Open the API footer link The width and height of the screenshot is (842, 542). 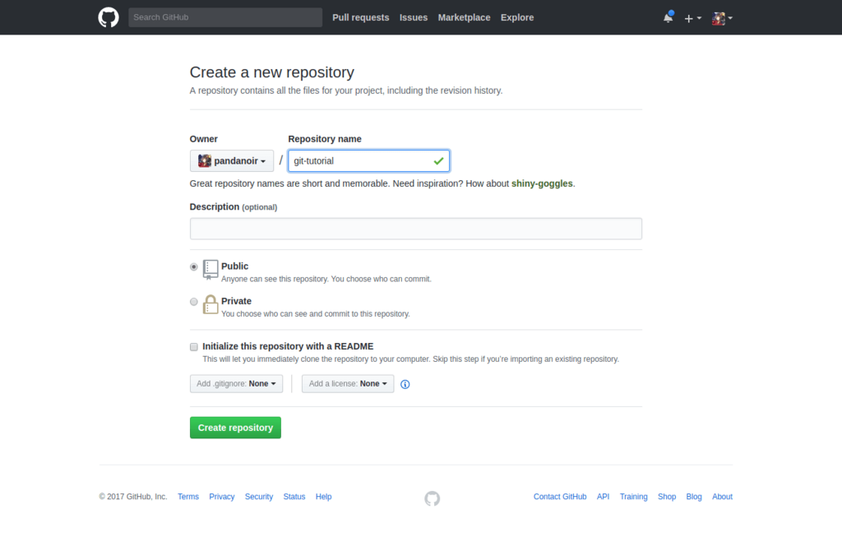603,496
